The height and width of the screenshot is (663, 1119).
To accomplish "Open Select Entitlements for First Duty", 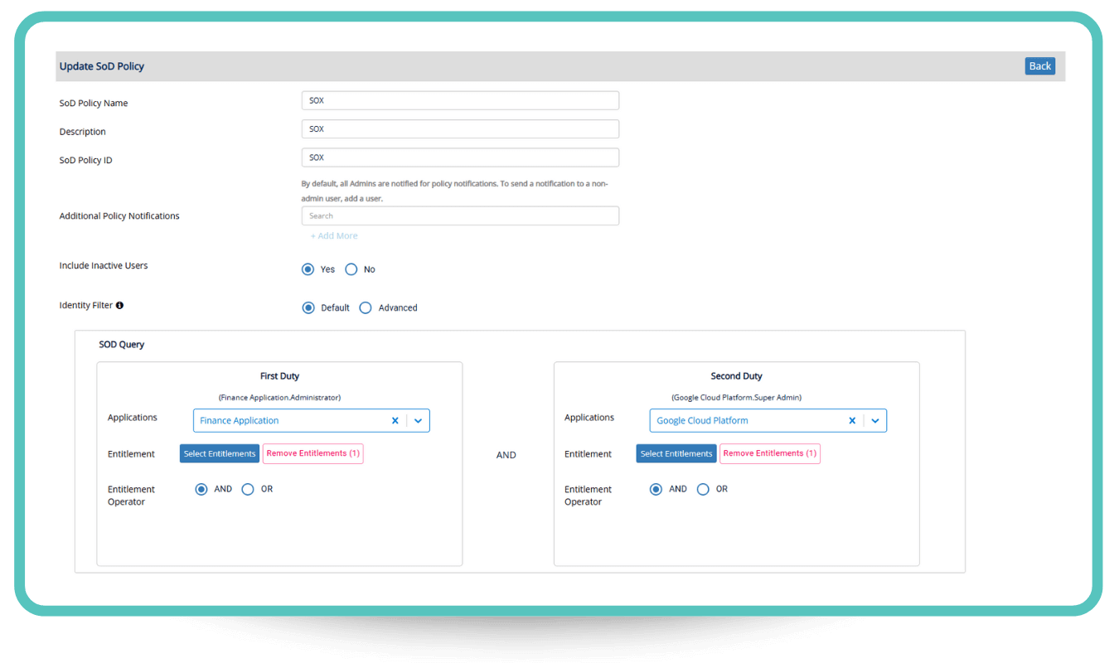I will coord(219,453).
